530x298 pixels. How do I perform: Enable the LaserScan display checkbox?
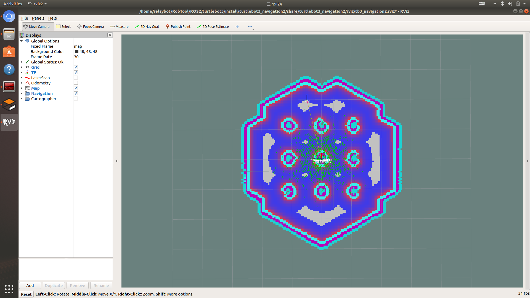pos(76,78)
